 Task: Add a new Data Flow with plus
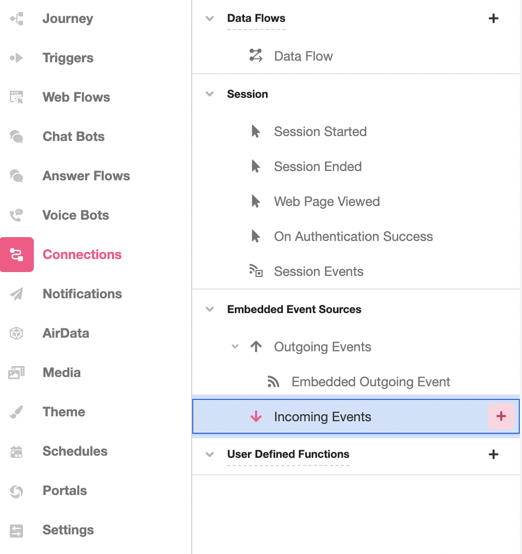coord(494,19)
